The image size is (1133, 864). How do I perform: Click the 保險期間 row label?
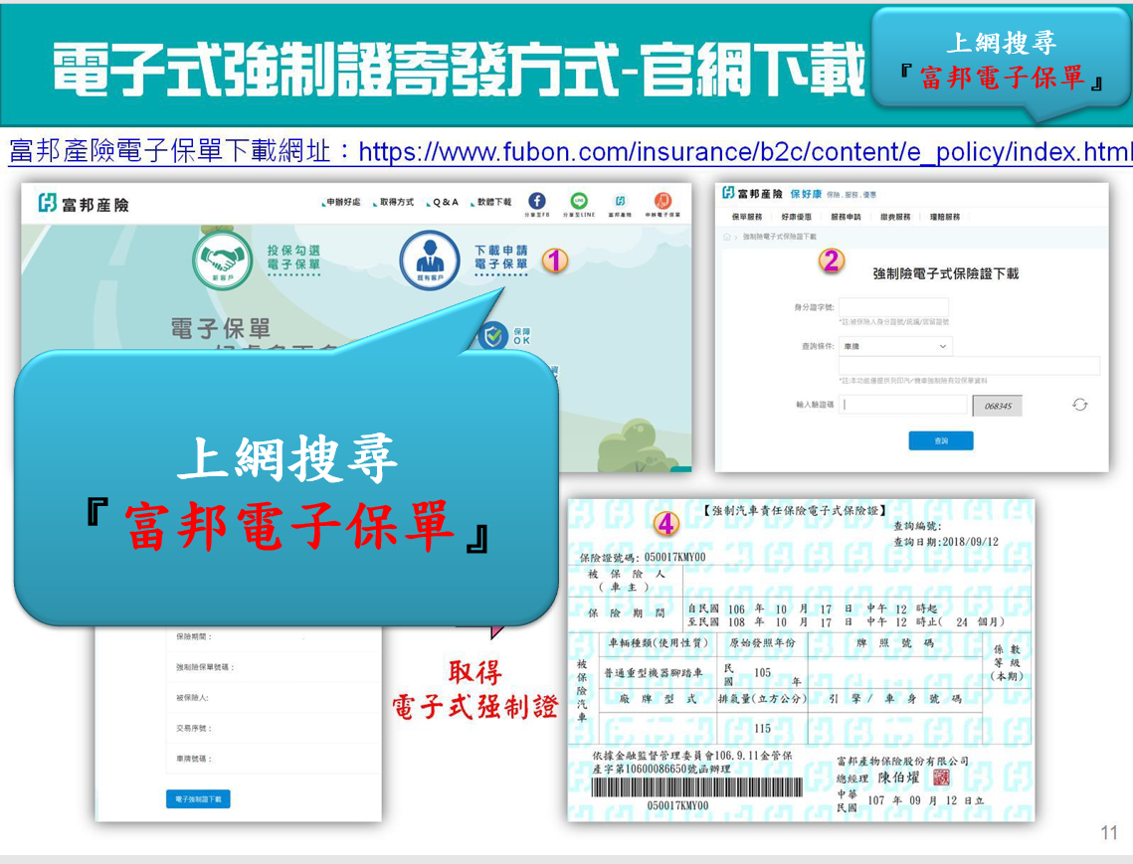point(194,637)
